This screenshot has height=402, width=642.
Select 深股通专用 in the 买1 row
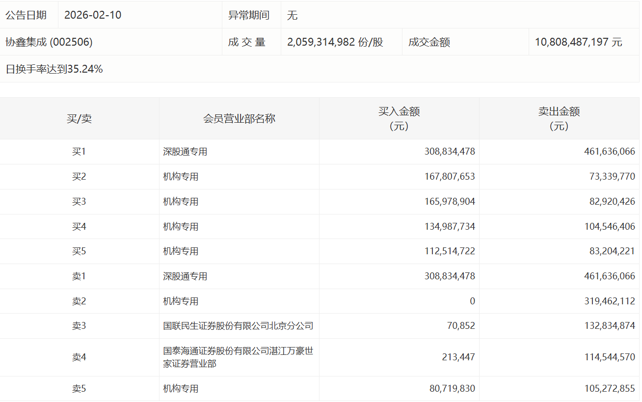coord(185,152)
